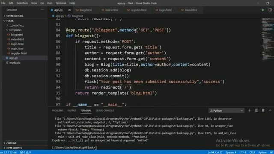The image size is (274, 154).
Task: Open the Selection menu
Action: [22, 3]
